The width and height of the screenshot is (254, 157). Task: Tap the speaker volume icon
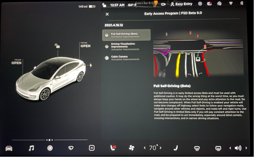[x=238, y=148]
